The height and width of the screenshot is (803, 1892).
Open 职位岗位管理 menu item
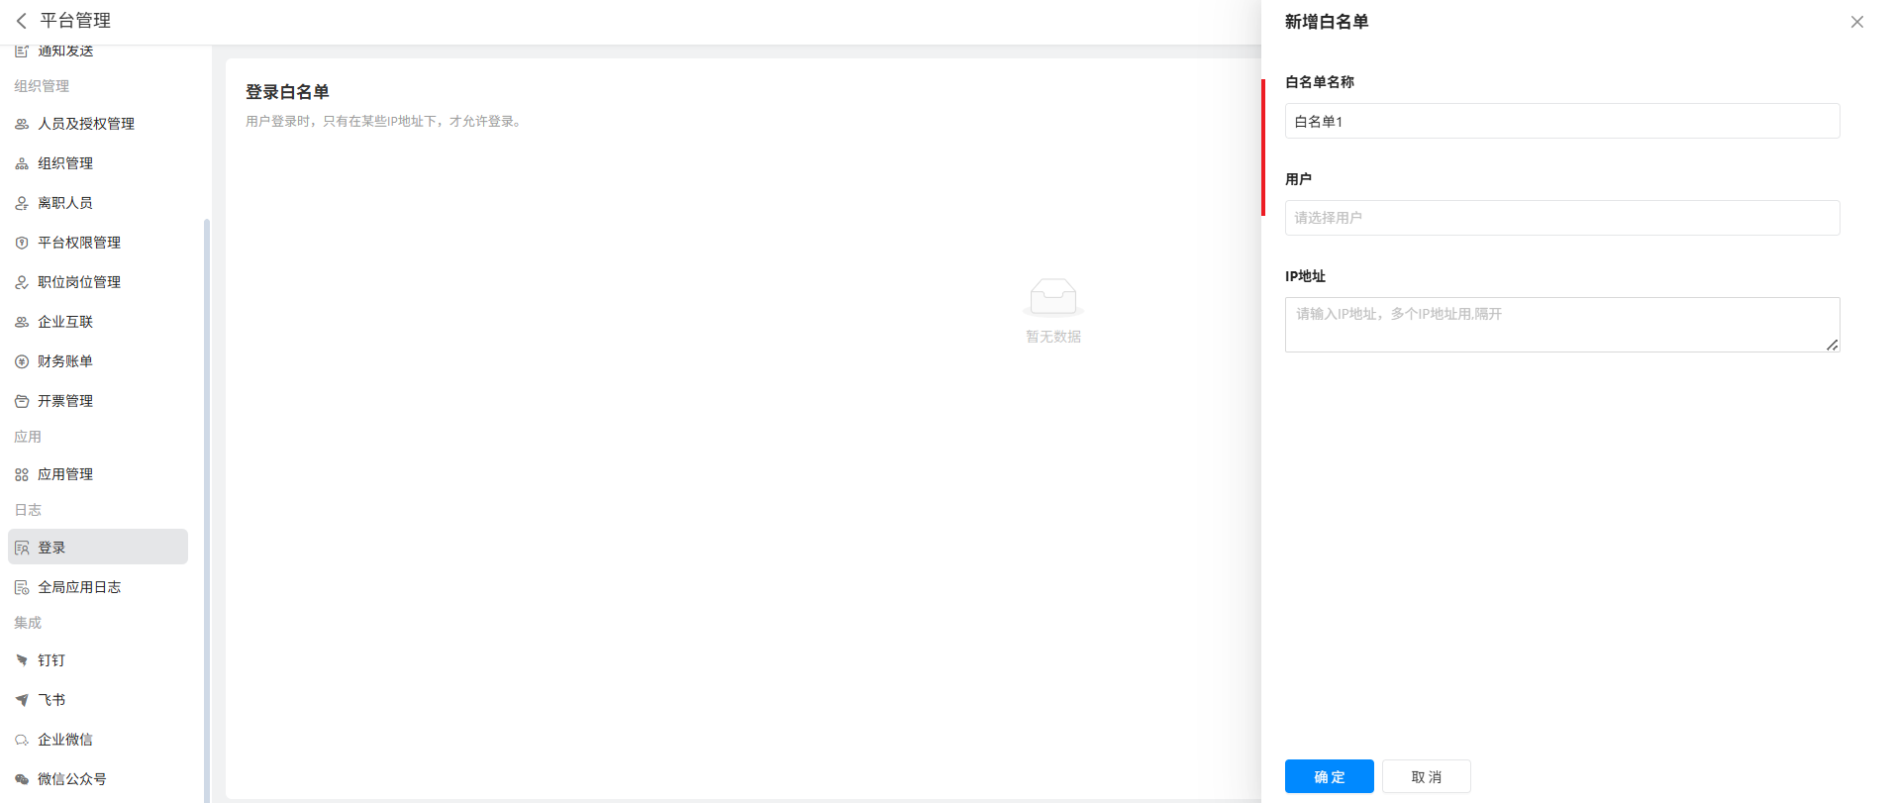click(79, 282)
